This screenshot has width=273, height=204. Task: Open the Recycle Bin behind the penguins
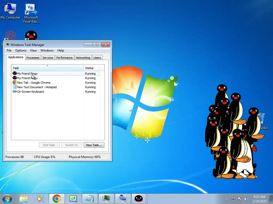pyautogui.click(x=263, y=121)
